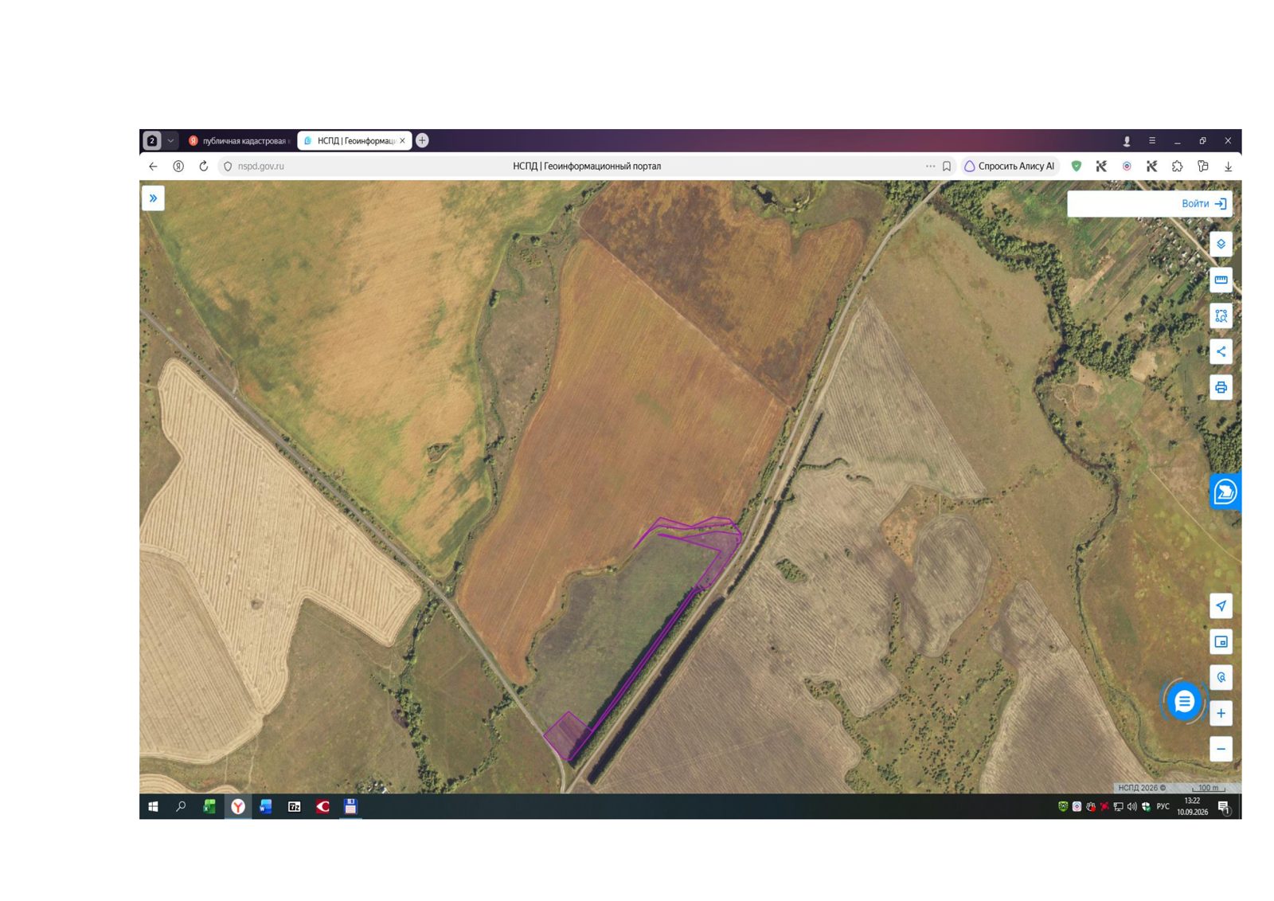Open Спросить Алису AI assistant
The height and width of the screenshot is (901, 1274).
click(1009, 166)
